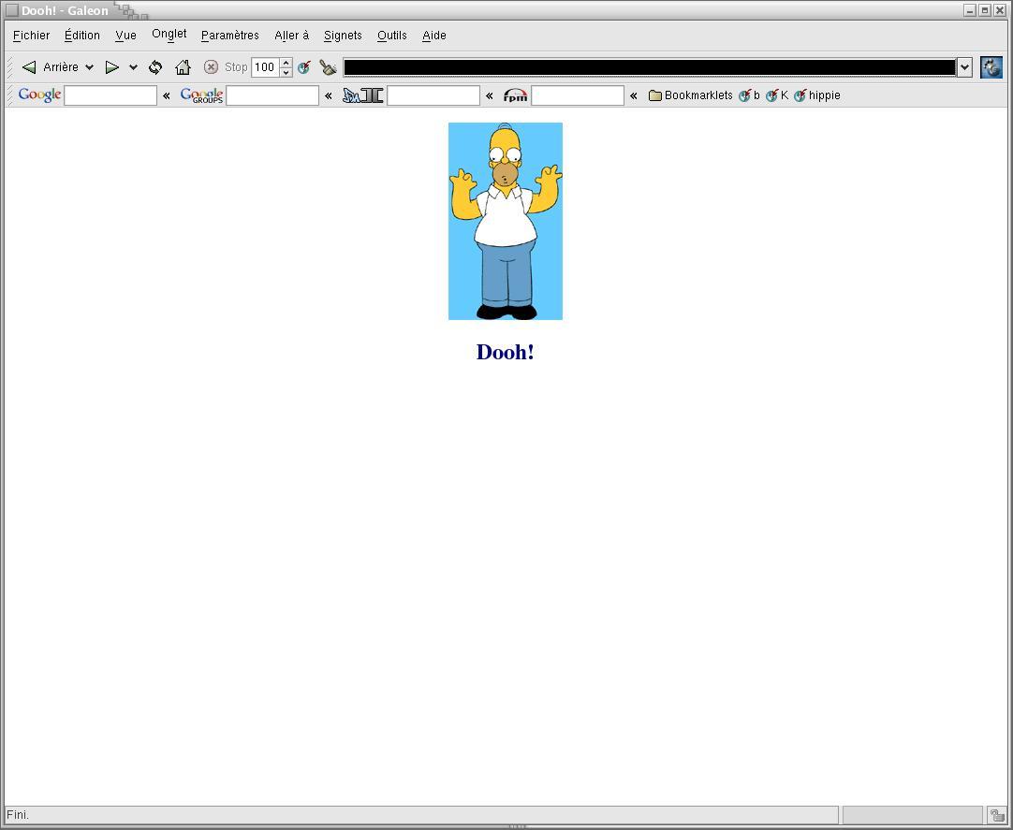
Task: Click the Google search input field
Action: pos(110,95)
